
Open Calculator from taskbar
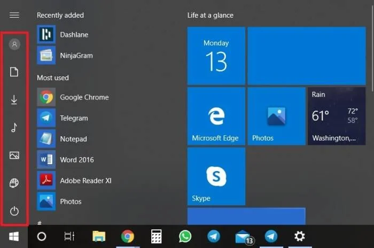pyautogui.click(x=156, y=236)
